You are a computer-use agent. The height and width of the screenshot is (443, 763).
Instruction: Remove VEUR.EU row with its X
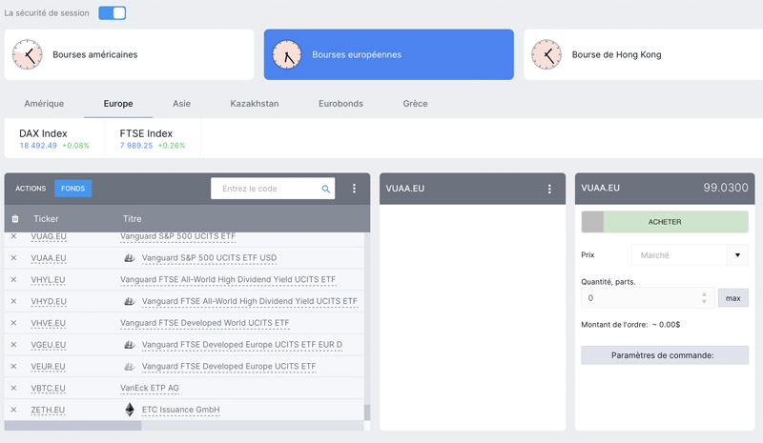click(x=13, y=366)
